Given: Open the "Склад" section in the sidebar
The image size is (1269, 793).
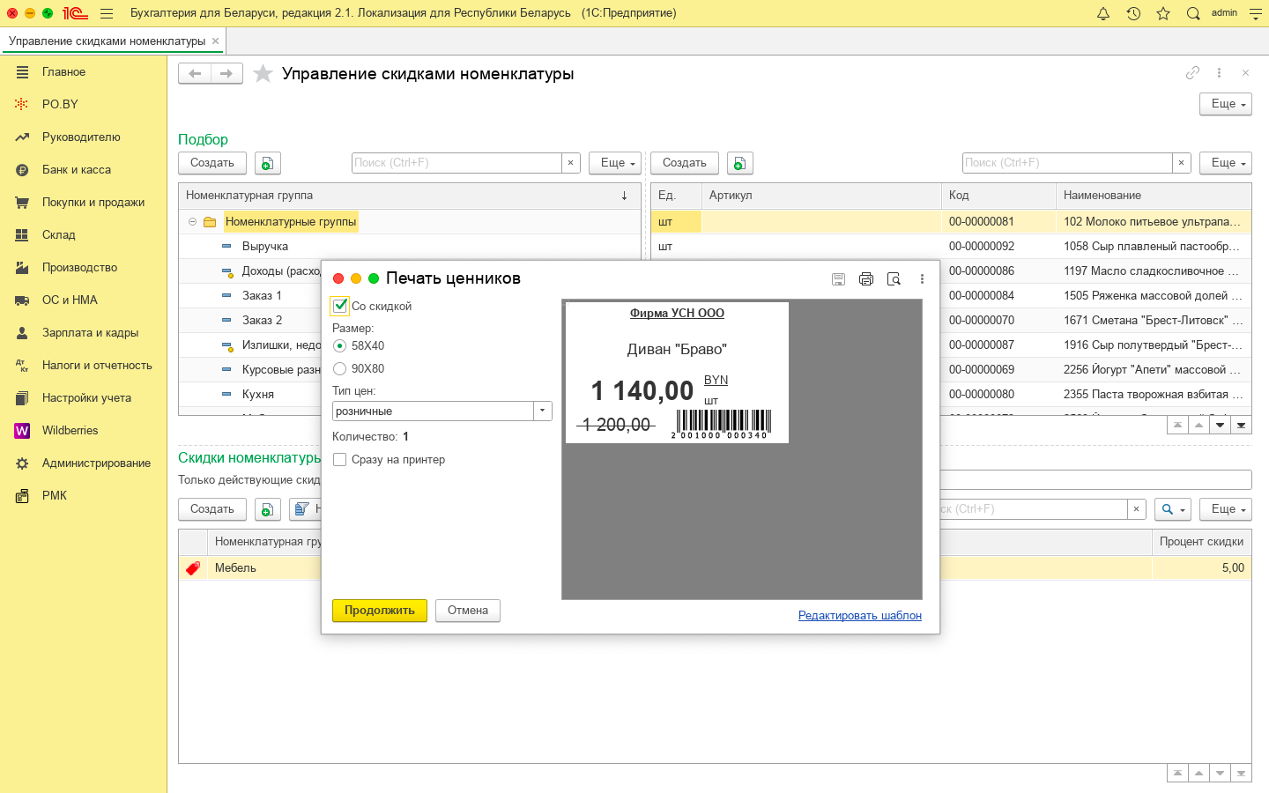Looking at the screenshot, I should pos(59,235).
